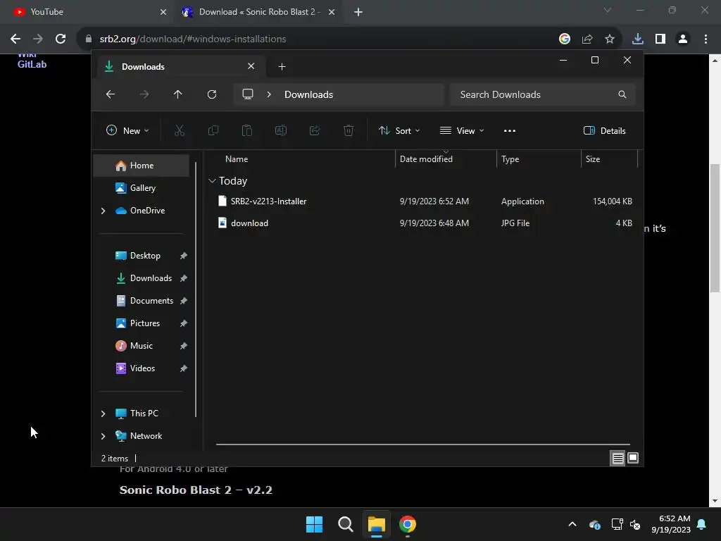Select Home in the navigation pane
The image size is (721, 541).
pos(141,166)
